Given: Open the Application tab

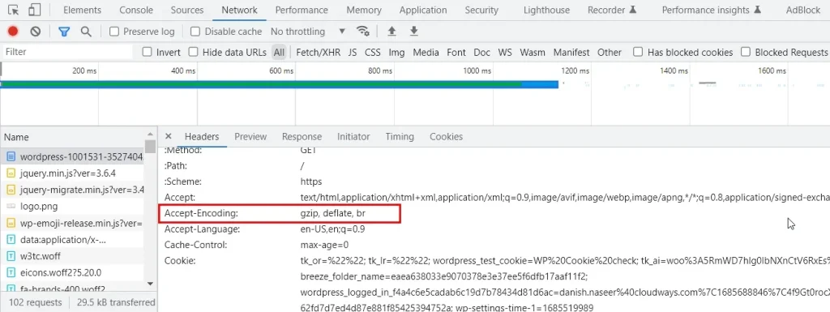Looking at the screenshot, I should (x=423, y=10).
